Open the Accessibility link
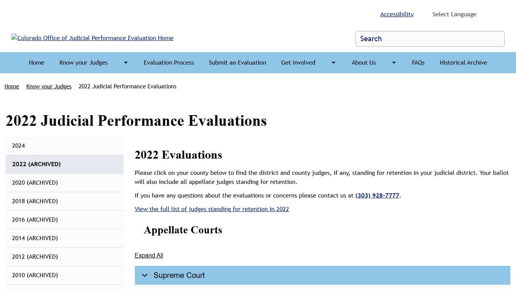This screenshot has height=290, width=516. 397,14
